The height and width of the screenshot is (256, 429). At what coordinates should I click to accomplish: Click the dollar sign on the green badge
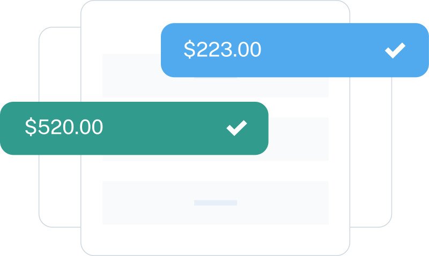pyautogui.click(x=31, y=128)
